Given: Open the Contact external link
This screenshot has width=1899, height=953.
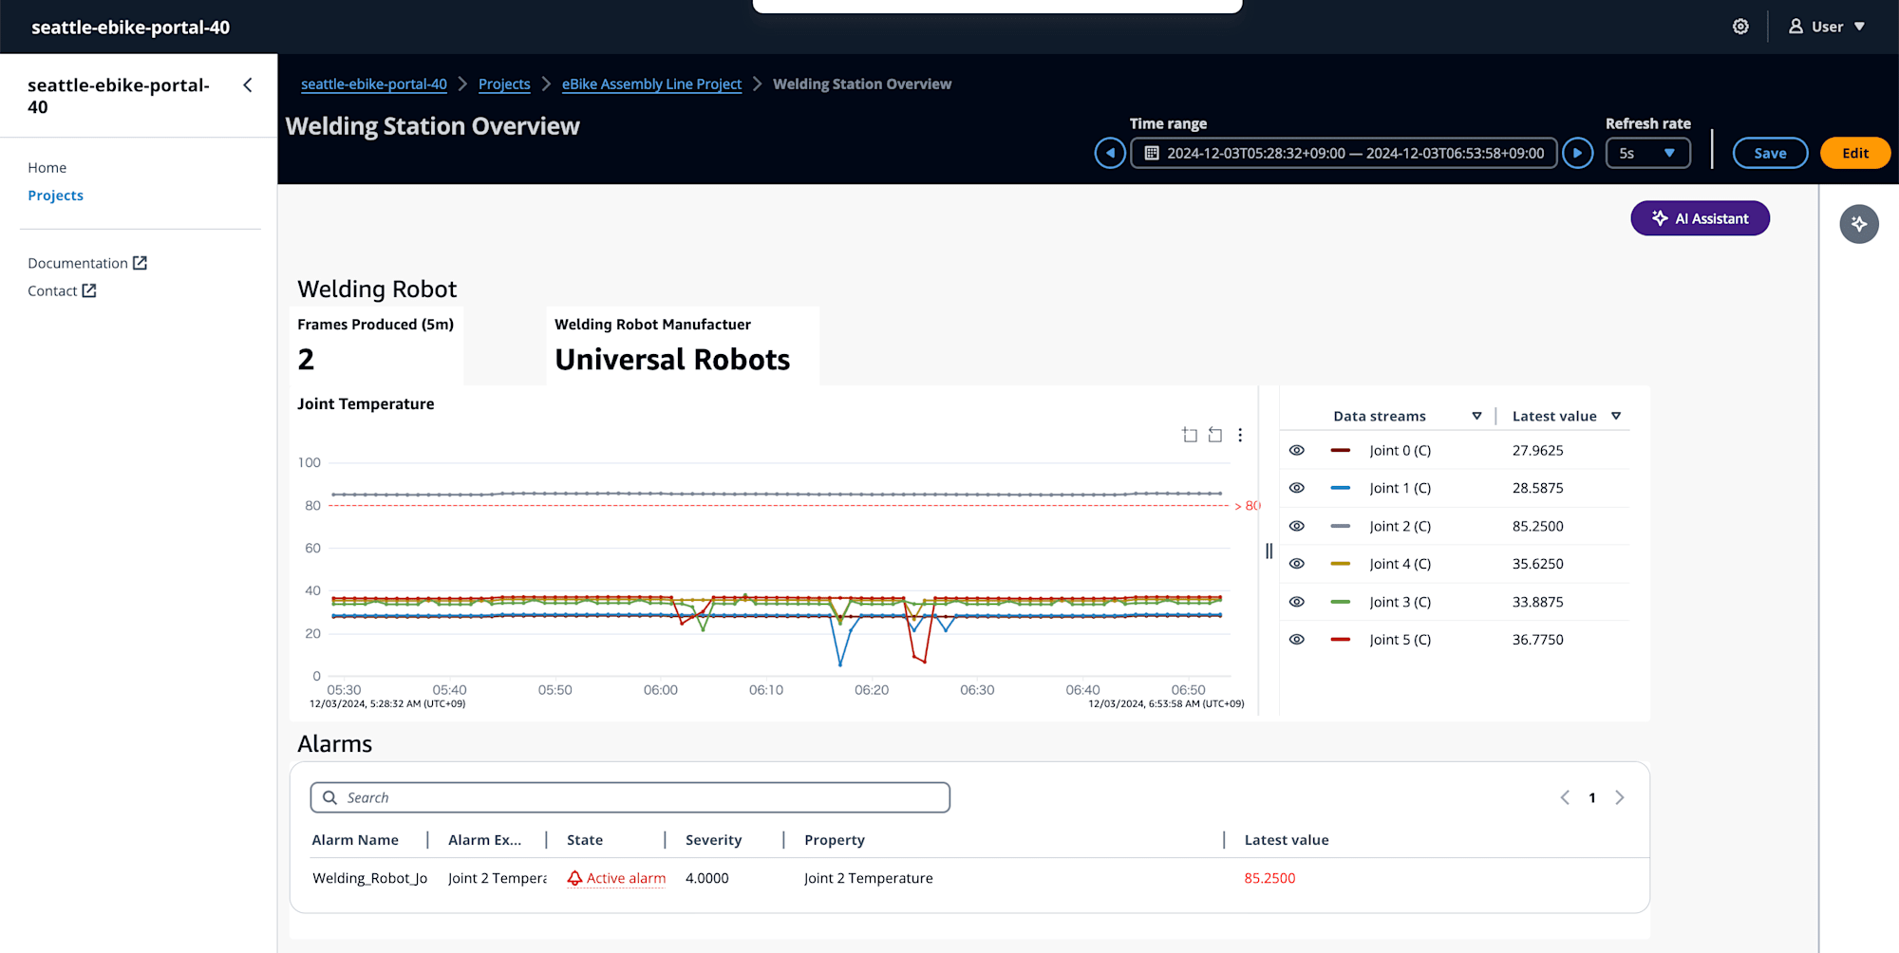Looking at the screenshot, I should pos(62,290).
